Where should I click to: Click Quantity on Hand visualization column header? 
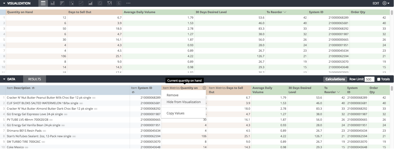tap(36, 12)
